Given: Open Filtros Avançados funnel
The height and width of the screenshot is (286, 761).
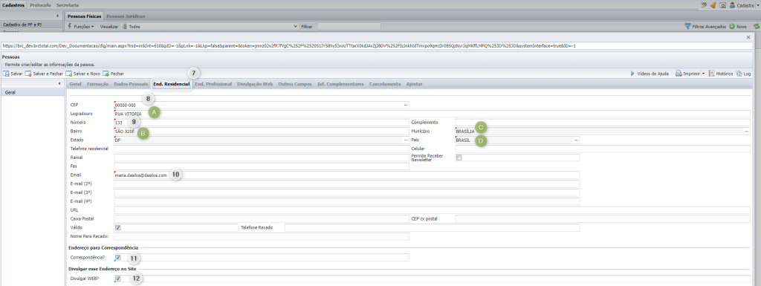Looking at the screenshot, I should point(705,27).
